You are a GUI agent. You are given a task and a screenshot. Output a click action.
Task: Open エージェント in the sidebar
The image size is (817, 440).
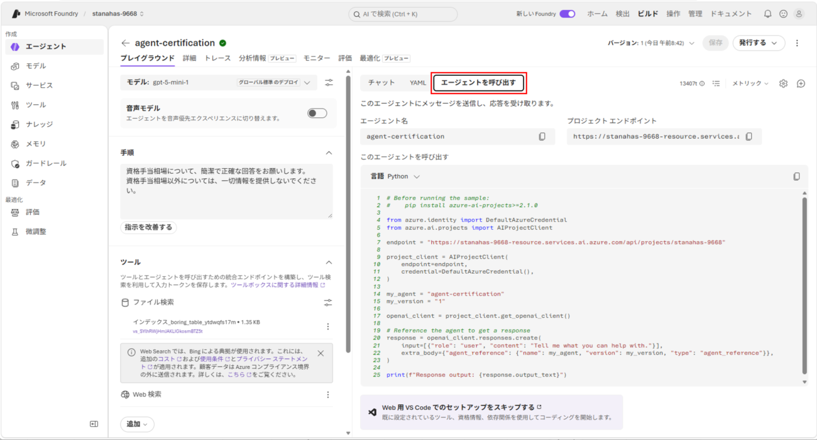tap(54, 46)
